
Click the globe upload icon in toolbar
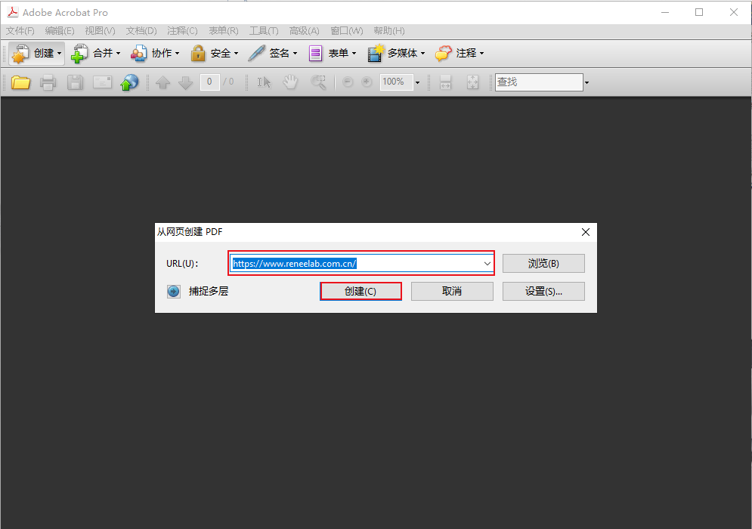(x=129, y=82)
